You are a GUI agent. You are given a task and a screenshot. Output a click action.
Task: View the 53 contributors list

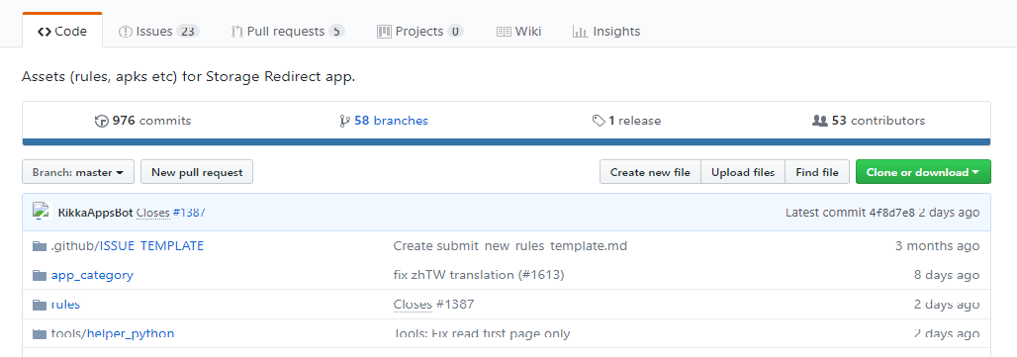[x=869, y=121]
